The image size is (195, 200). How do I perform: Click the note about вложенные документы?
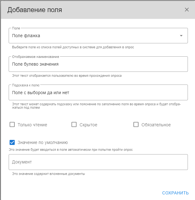tap(49, 174)
